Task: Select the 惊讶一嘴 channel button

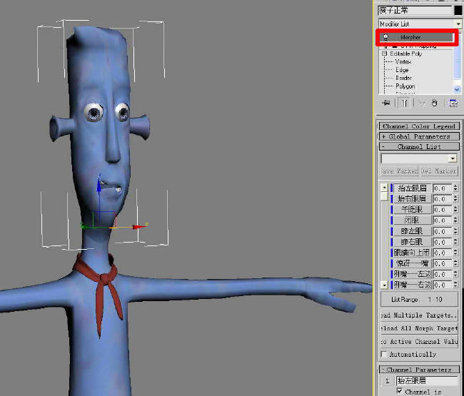Action: pyautogui.click(x=412, y=263)
